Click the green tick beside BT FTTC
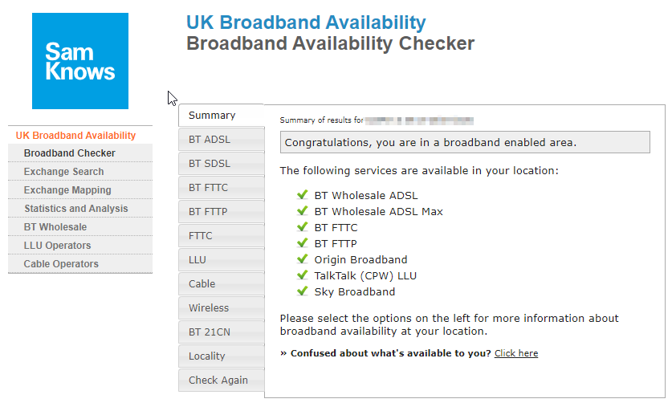Screen dimensions: 672x407 point(303,227)
